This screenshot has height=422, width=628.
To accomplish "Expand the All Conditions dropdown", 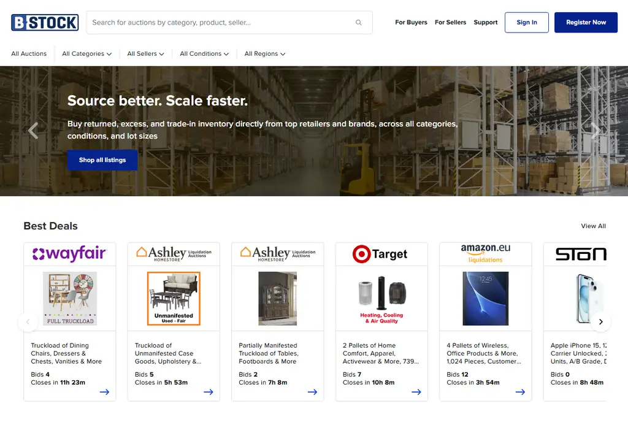I will [204, 53].
